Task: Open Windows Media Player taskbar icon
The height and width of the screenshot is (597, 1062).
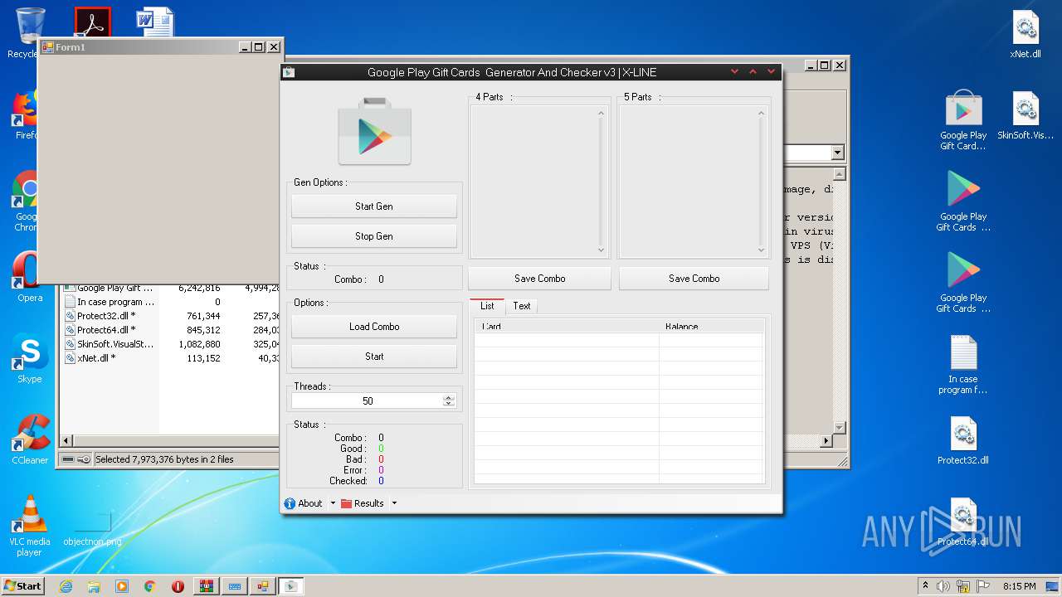Action: 122,586
